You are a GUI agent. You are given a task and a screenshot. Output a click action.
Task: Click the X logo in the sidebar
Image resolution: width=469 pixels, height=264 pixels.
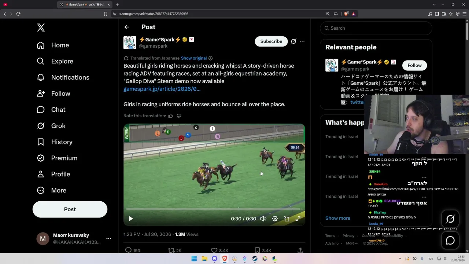click(41, 27)
